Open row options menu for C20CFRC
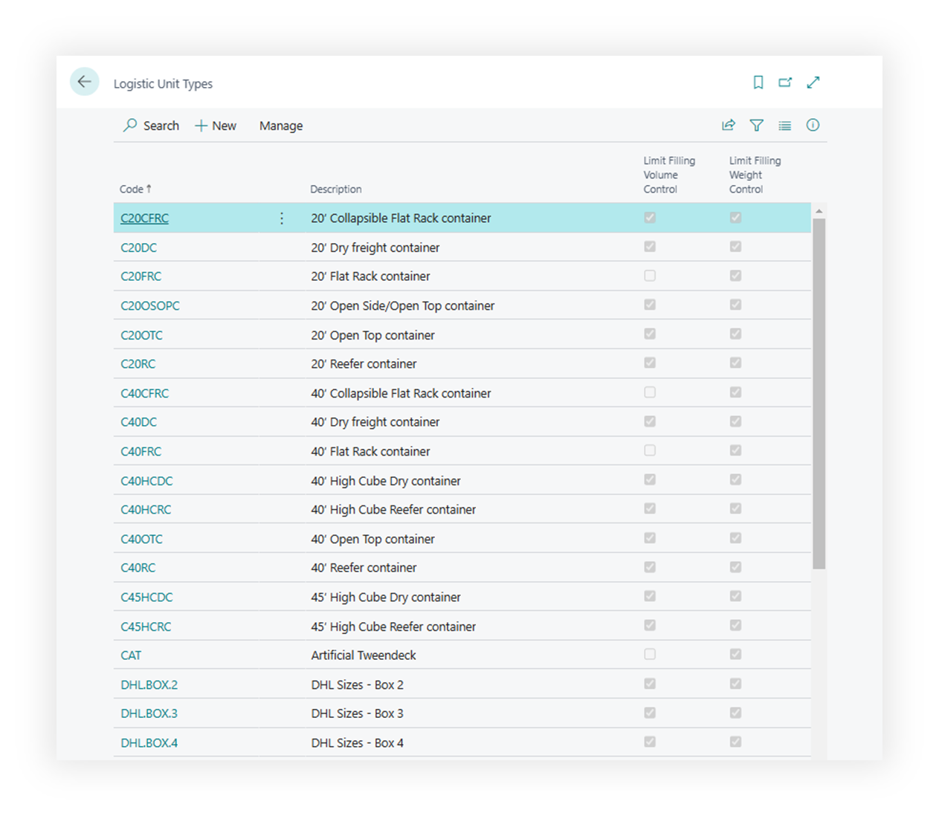Screen dimensions: 939x816 [x=282, y=218]
